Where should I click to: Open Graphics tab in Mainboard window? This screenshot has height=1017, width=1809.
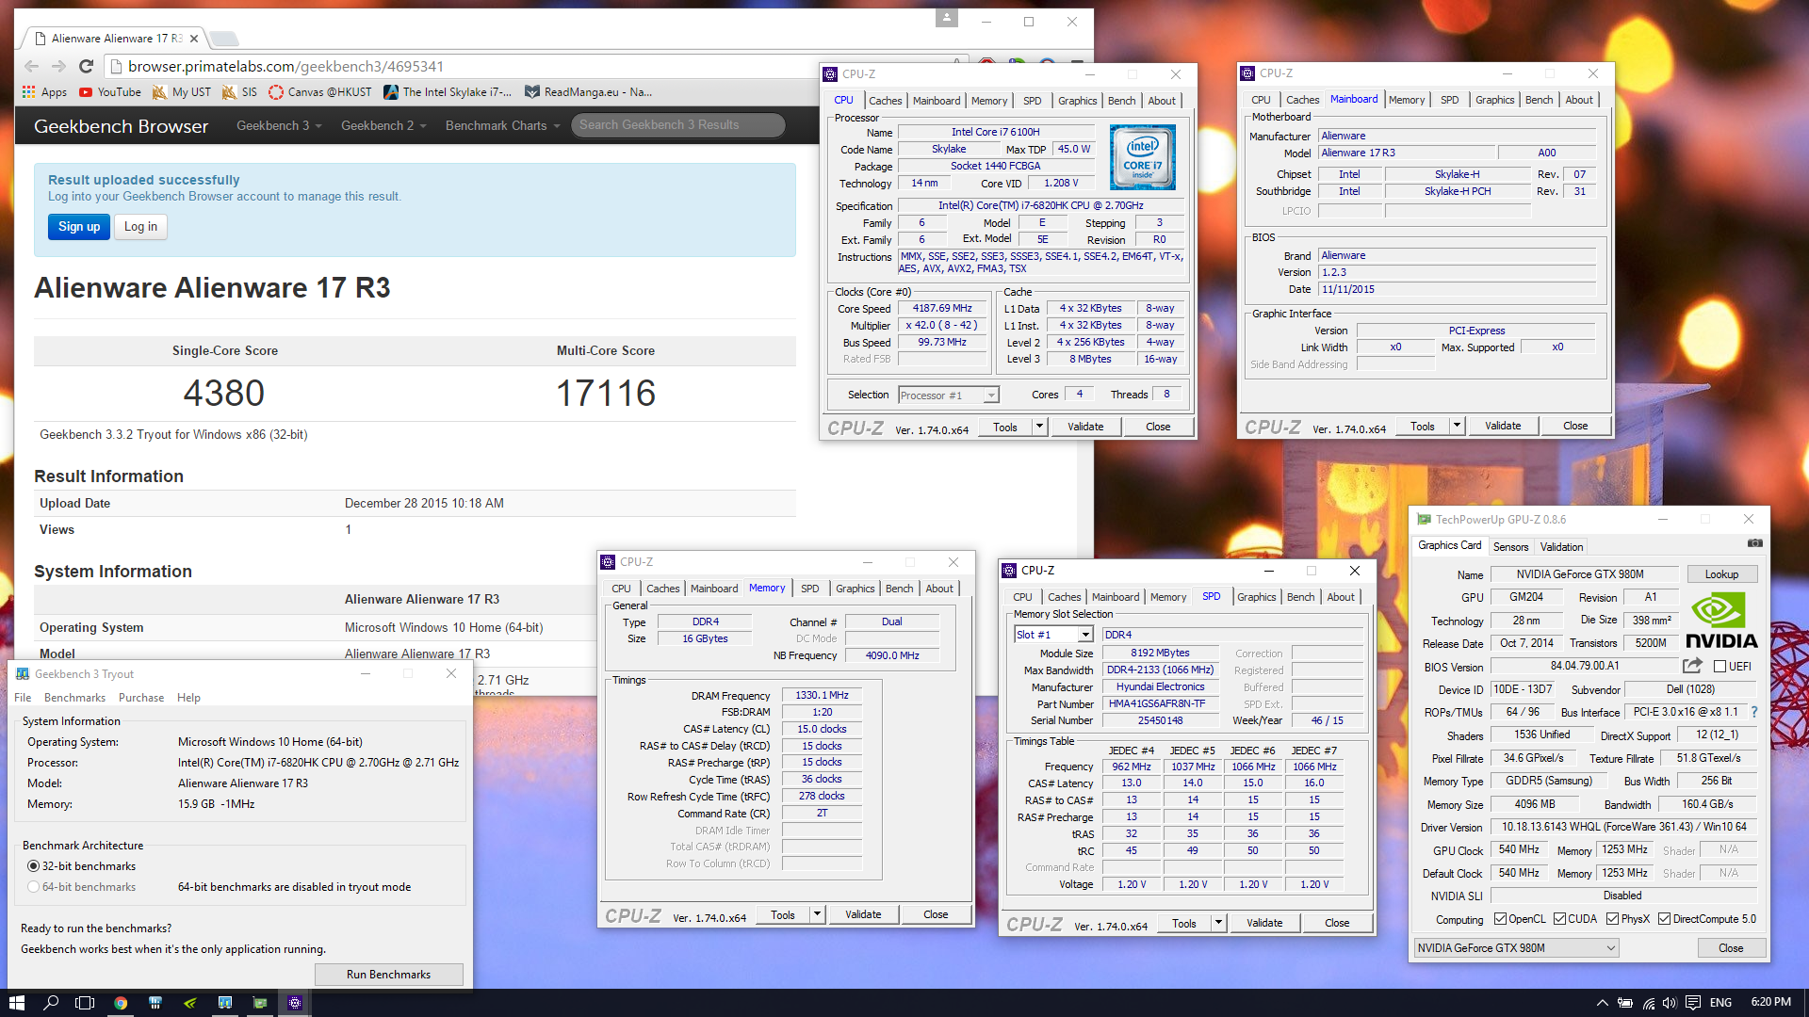coord(1494,100)
